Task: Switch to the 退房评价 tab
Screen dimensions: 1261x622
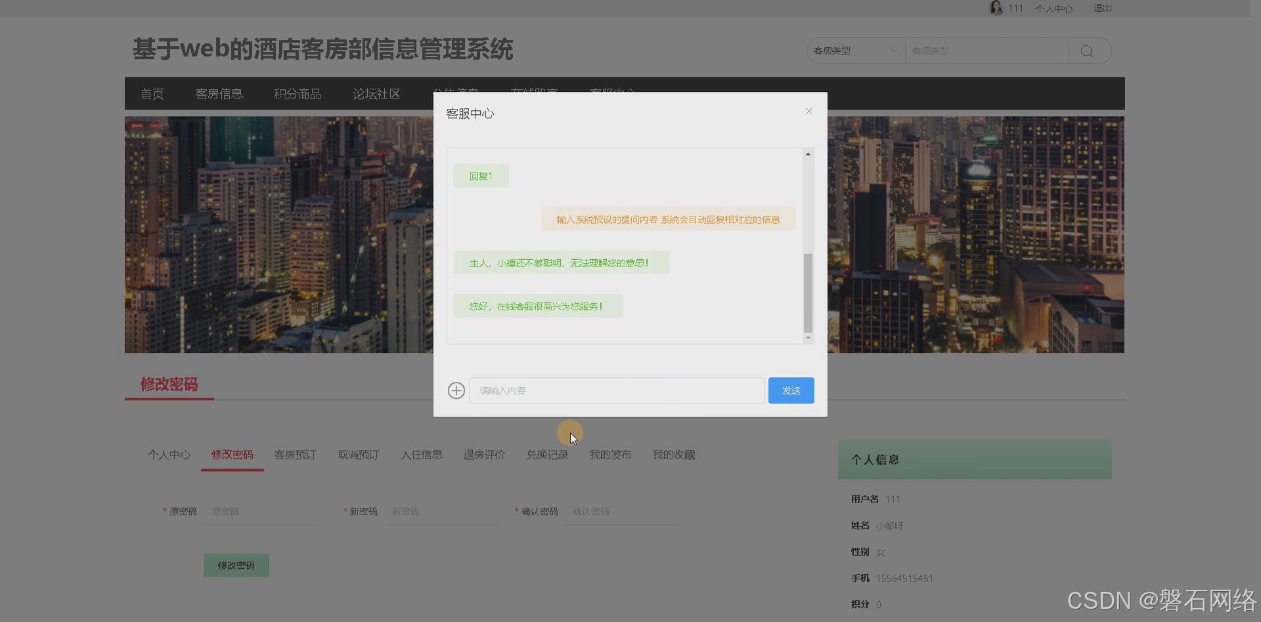Action: pos(484,454)
